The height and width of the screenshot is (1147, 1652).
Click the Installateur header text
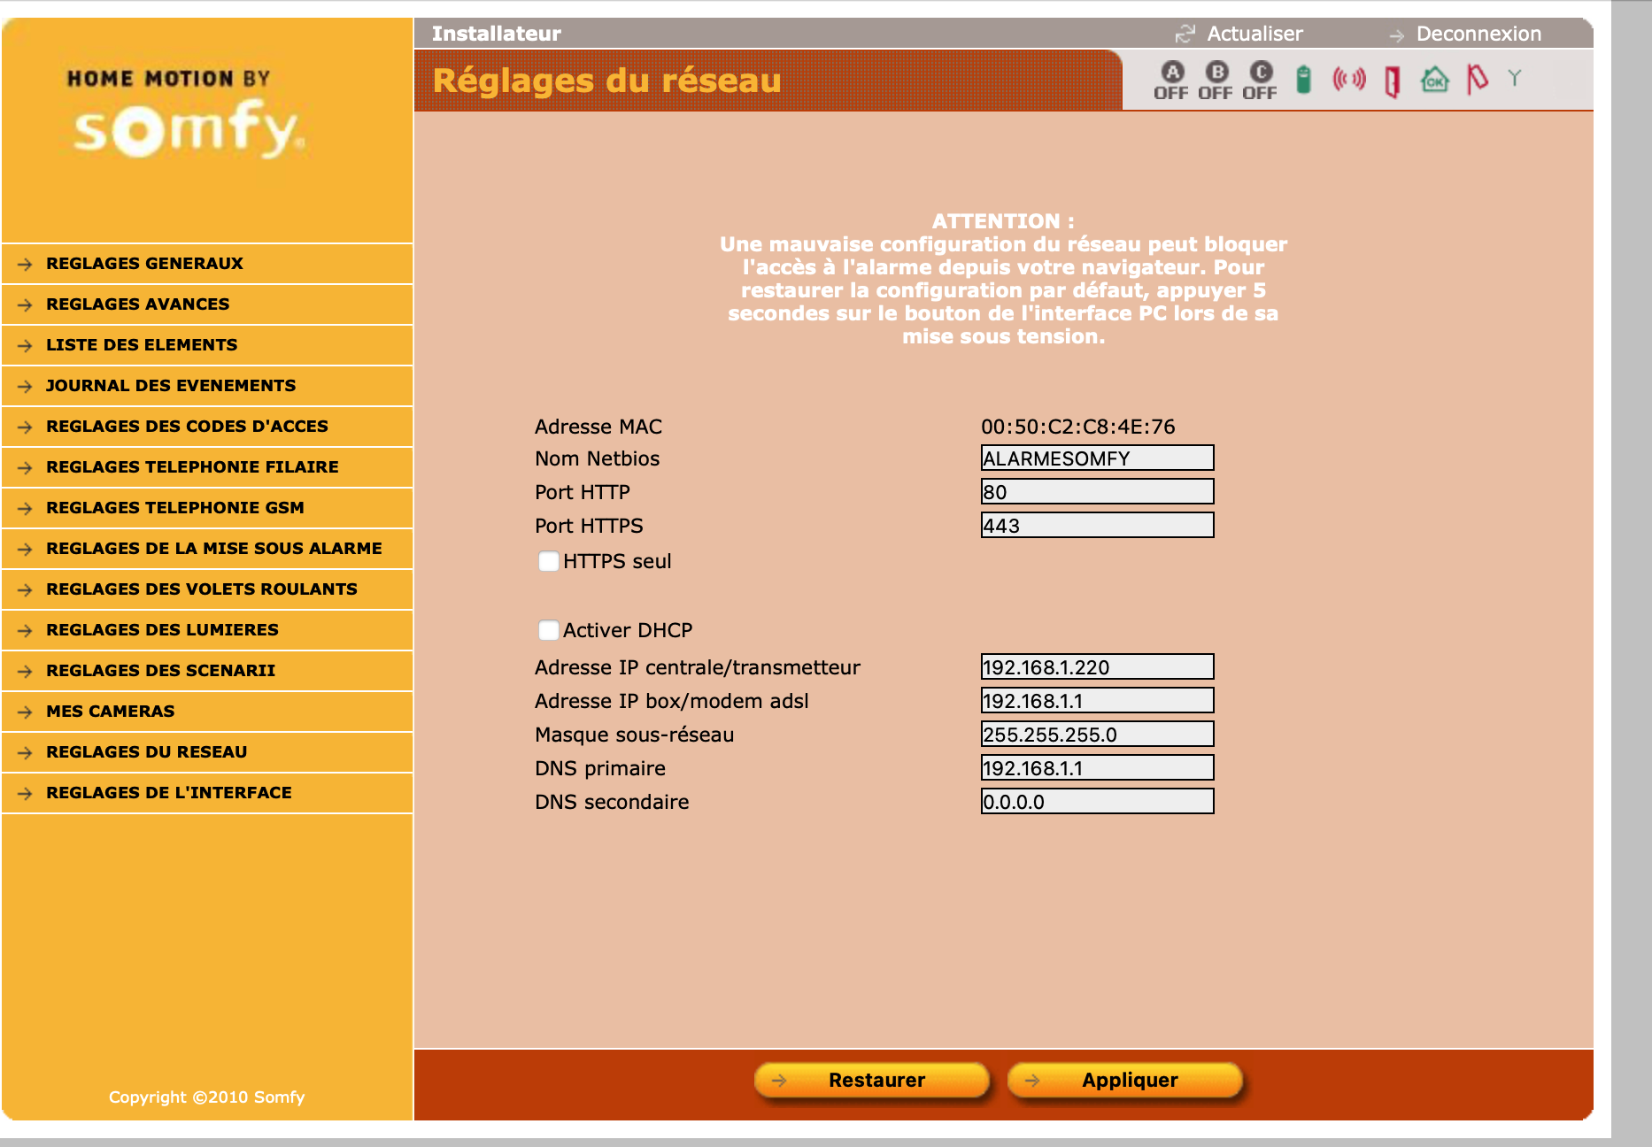(497, 34)
